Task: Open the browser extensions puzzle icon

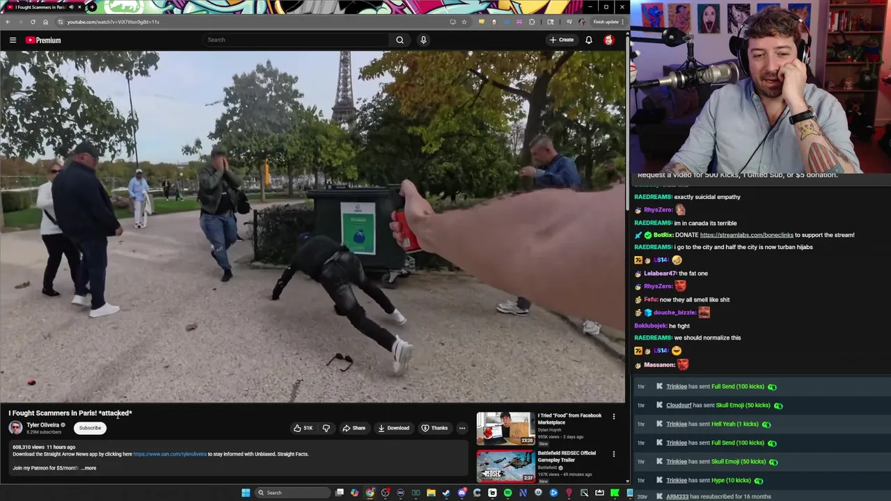Action: (532, 22)
